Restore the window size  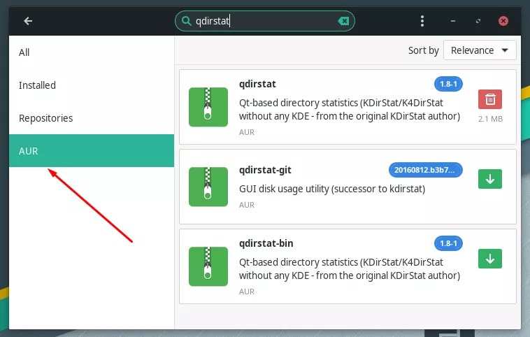(478, 21)
